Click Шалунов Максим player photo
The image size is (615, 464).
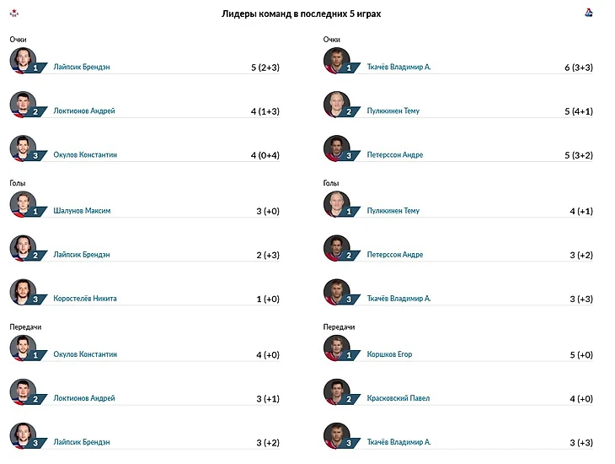click(23, 204)
